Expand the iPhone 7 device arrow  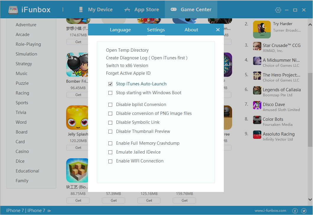tap(49, 211)
